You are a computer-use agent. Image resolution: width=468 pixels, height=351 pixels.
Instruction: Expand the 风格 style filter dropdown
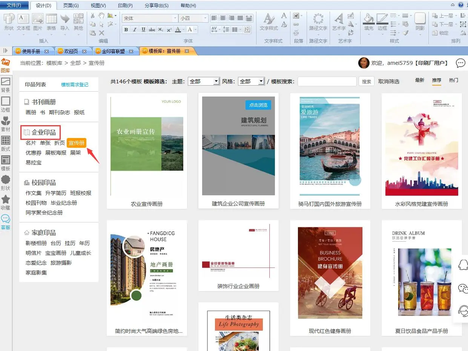pyautogui.click(x=261, y=81)
